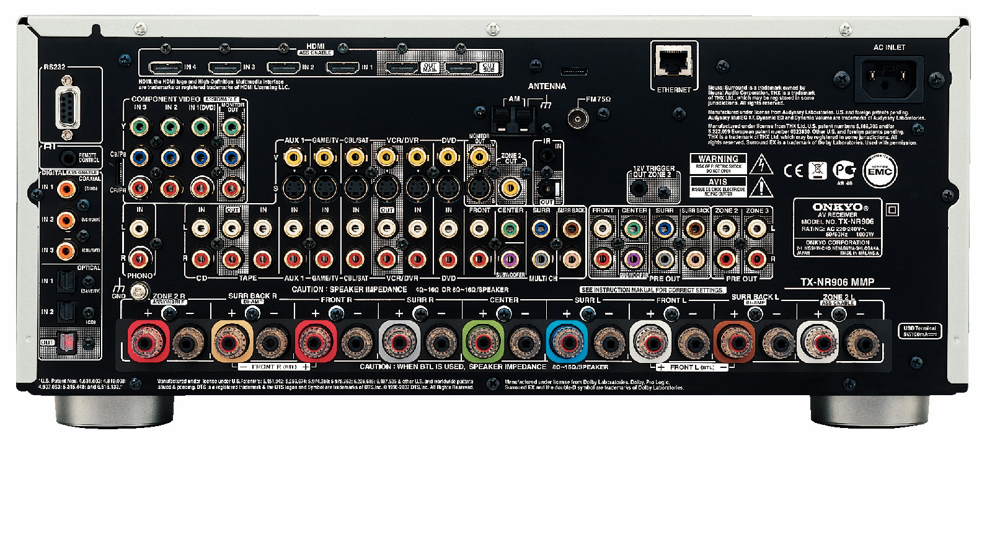Viewport: 987px width, 537px height.
Task: Click MONITOR OUT yellow composite jack
Action: tap(479, 157)
